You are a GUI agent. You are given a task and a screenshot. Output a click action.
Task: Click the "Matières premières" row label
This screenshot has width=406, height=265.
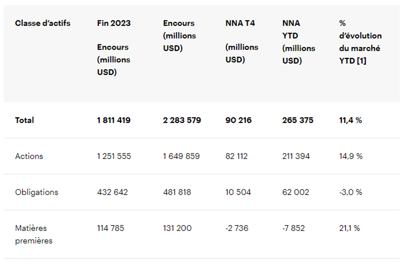pos(34,234)
